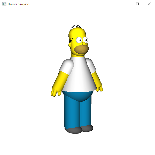Maximize the Homer Simpson window

tap(137, 4)
